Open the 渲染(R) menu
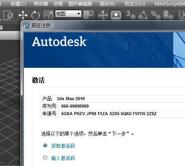185x166 pixels. (107, 4)
